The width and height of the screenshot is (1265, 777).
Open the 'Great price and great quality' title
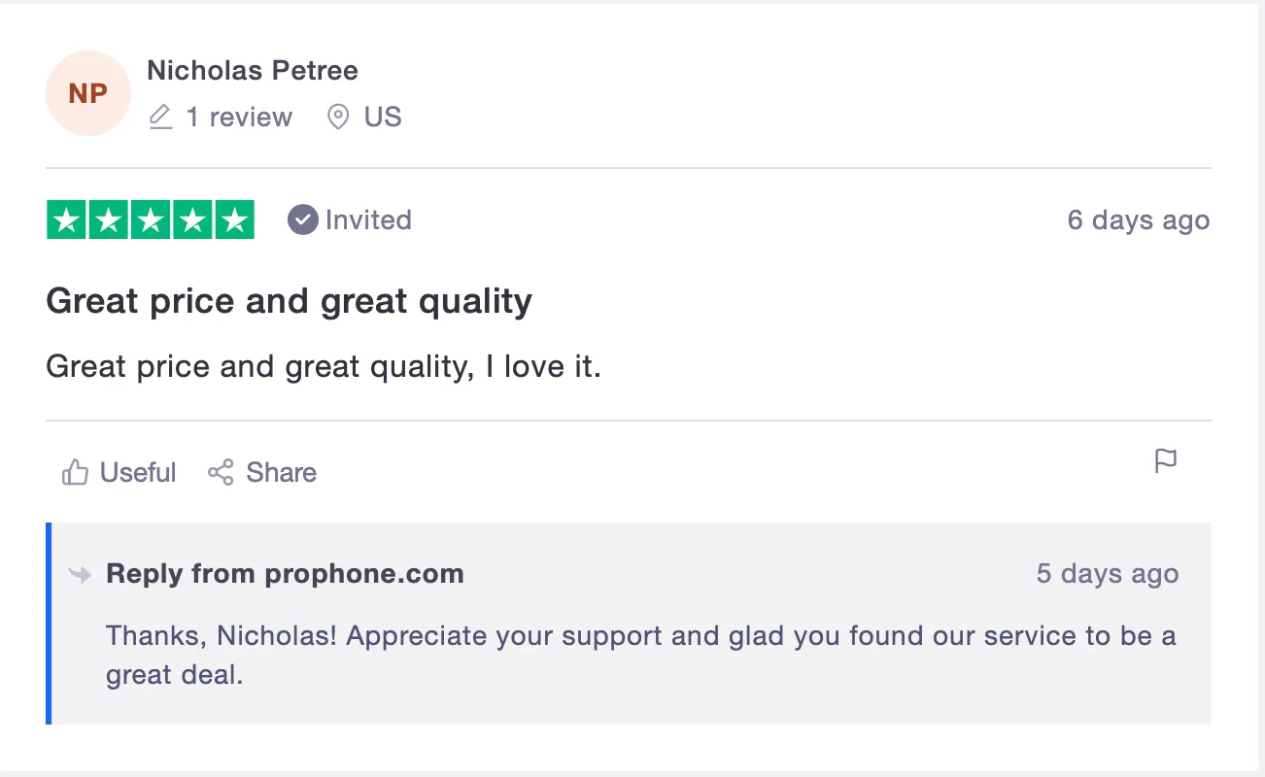(289, 301)
